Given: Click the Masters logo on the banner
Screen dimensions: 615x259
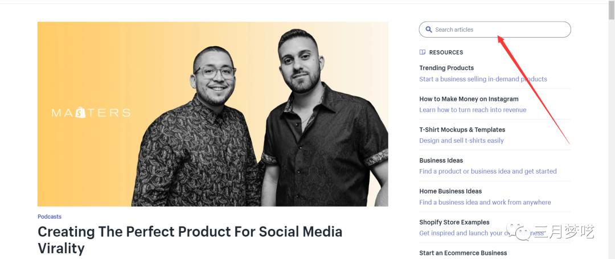Looking at the screenshot, I should [x=91, y=113].
